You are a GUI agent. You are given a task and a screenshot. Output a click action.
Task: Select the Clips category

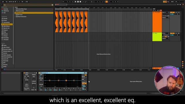[5, 32]
